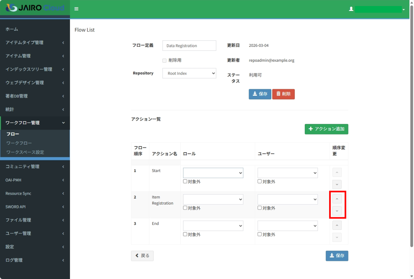
Task: Click the フロー定義 name input field
Action: [189, 46]
